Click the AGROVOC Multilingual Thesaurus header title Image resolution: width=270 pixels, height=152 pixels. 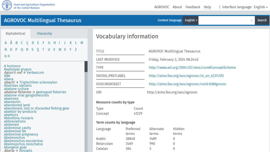click(x=42, y=20)
